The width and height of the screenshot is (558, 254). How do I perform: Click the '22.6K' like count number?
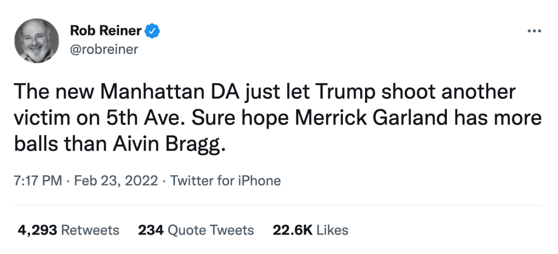point(292,230)
